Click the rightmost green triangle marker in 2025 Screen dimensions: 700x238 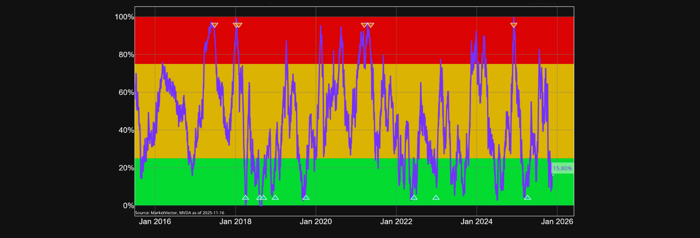click(x=527, y=197)
